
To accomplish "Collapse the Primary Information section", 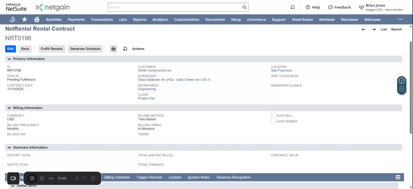I will tap(9, 59).
